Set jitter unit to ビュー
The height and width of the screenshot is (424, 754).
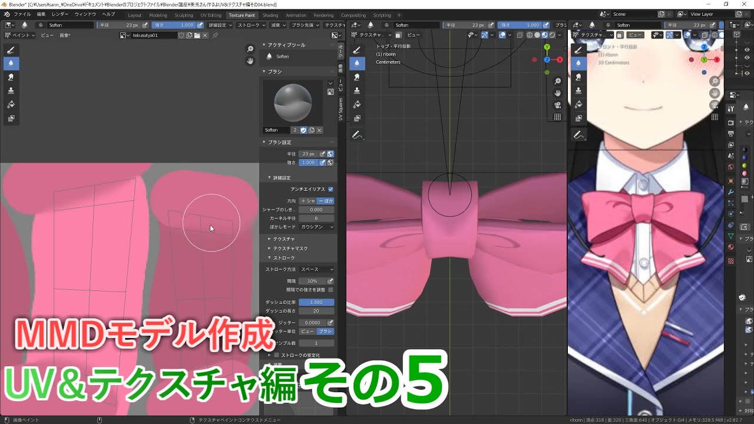[x=307, y=332]
